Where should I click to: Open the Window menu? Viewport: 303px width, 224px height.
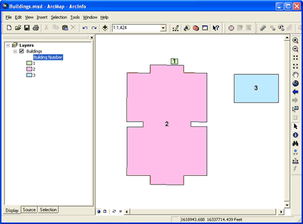(x=90, y=17)
